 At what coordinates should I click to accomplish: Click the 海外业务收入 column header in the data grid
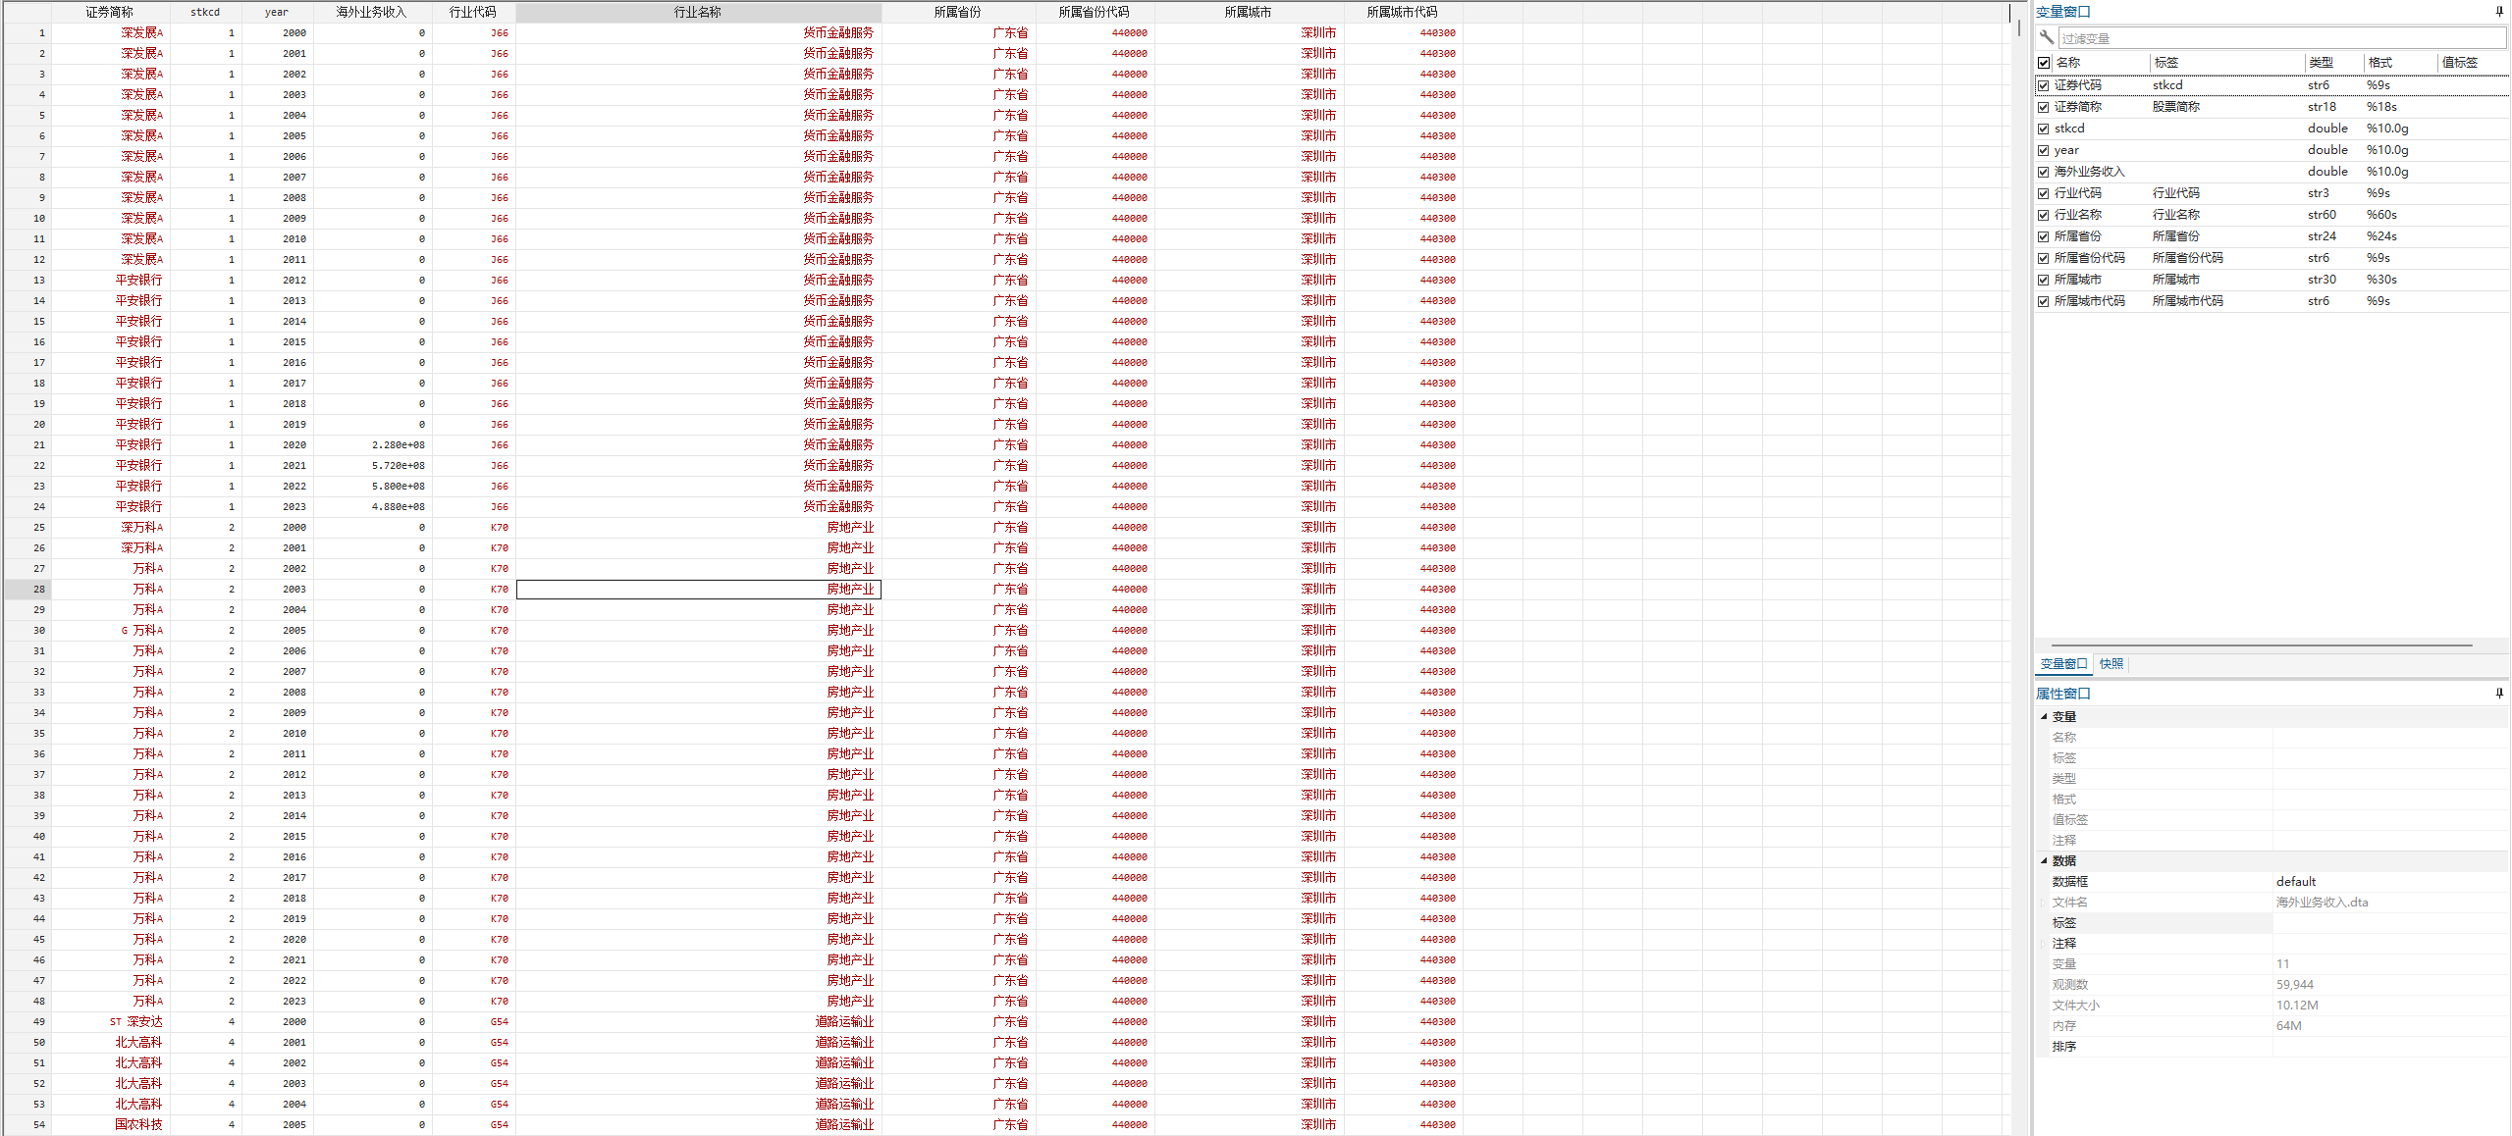point(371,12)
